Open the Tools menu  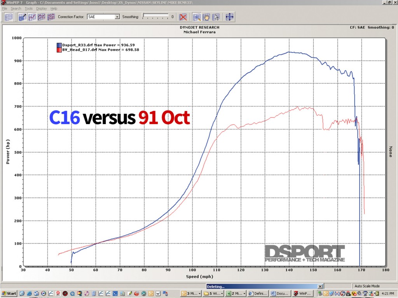click(x=29, y=9)
